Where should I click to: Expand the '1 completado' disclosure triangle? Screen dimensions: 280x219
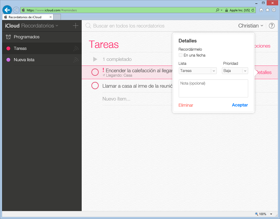(x=95, y=59)
